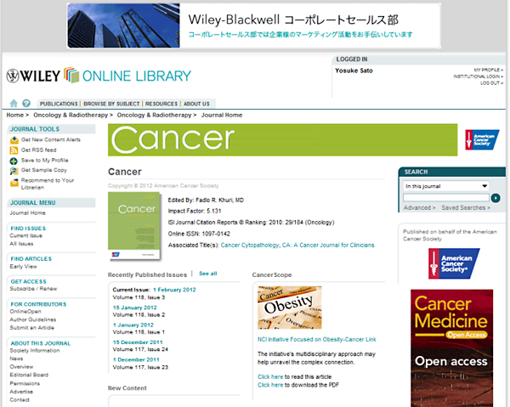The height and width of the screenshot is (407, 510).
Task: Open the Help question mark icon
Action: pos(27,103)
